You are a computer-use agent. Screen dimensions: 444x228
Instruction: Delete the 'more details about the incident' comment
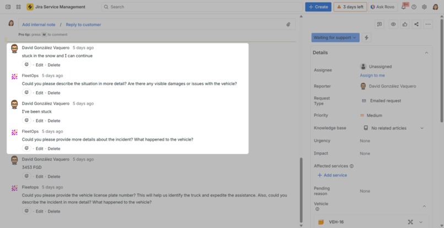click(x=54, y=148)
